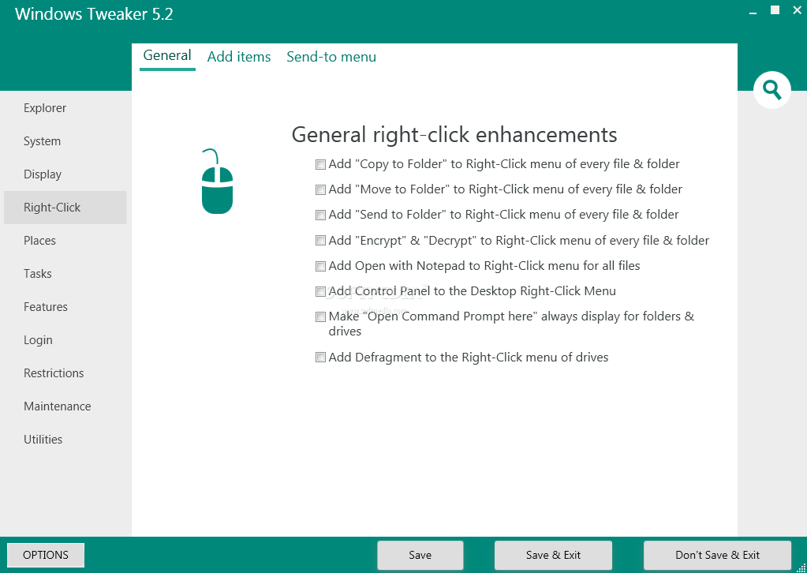
Task: Select the Right-Click sidebar category
Action: point(65,208)
